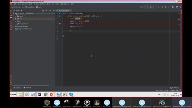
Task: Run with coverage icon in toolbar
Action: coord(166,7)
